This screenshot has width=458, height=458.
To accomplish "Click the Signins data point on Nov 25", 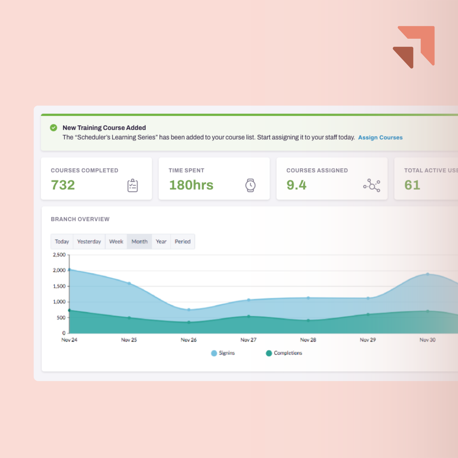I will [129, 284].
